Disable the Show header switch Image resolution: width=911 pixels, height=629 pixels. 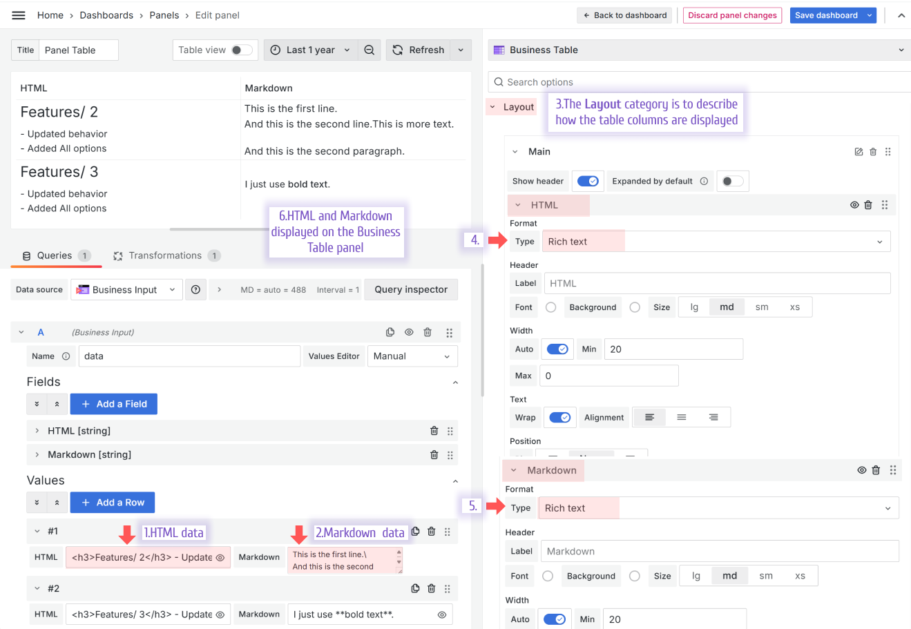588,181
